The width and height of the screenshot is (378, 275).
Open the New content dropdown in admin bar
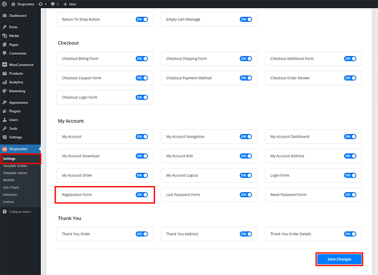pyautogui.click(x=69, y=4)
